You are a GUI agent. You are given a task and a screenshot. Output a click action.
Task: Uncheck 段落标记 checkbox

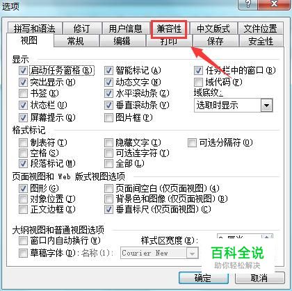[23, 163]
